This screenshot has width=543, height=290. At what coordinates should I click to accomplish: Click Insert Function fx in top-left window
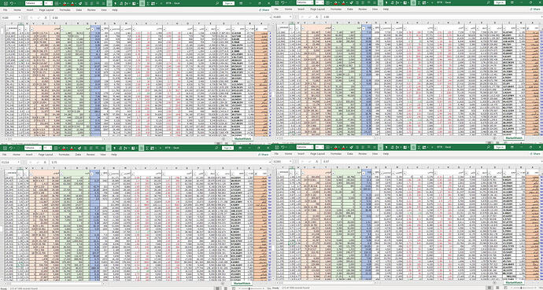tap(46, 17)
